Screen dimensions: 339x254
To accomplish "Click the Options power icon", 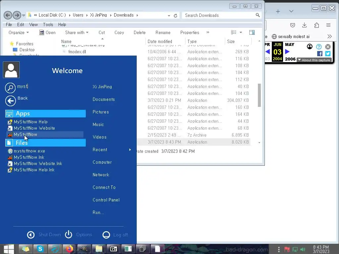I will 69,234.
